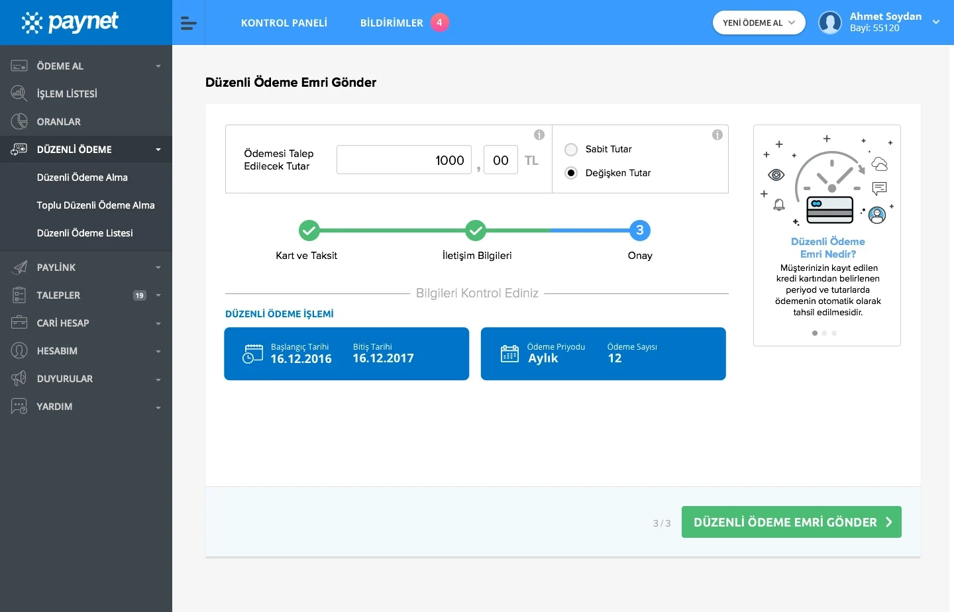
Task: Click the Düzenli Ödeme sidebar icon
Action: click(19, 150)
